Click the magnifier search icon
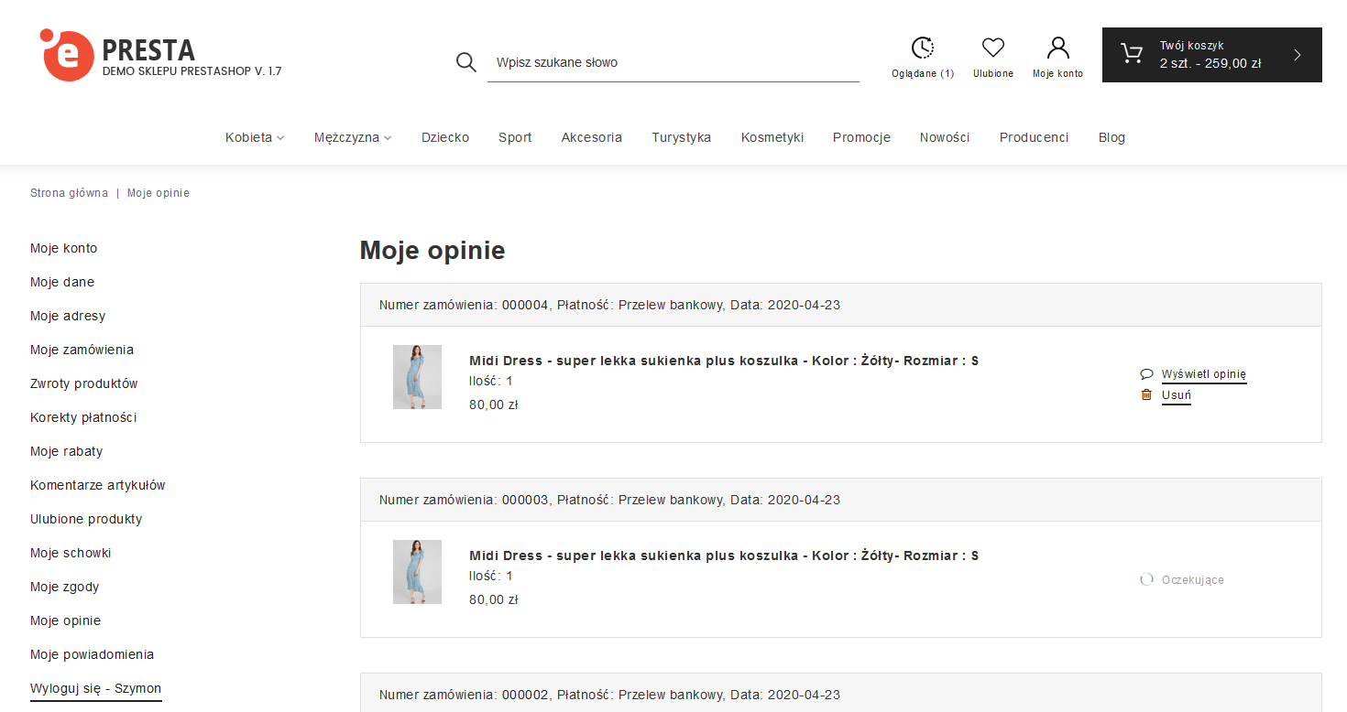 click(465, 62)
